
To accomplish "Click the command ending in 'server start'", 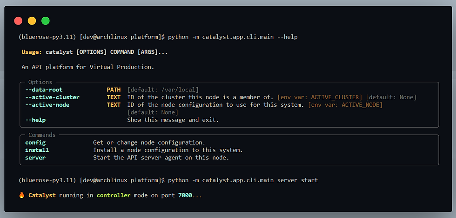I will coord(243,180).
